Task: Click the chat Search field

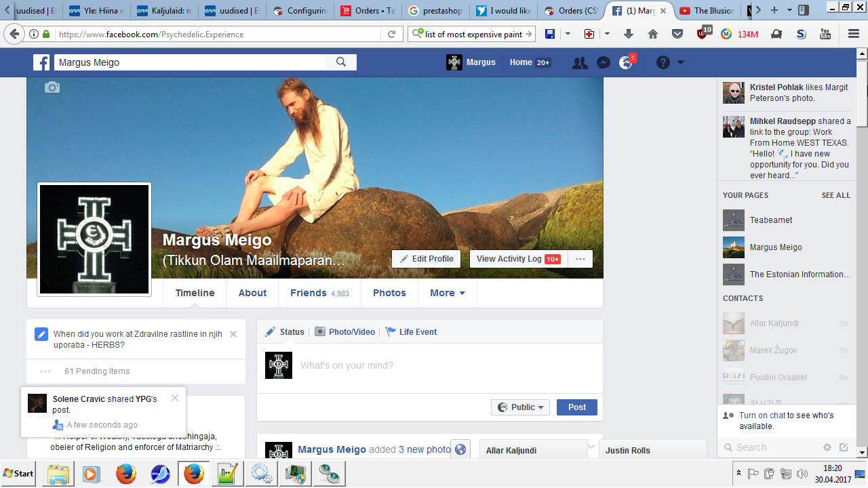Action: click(x=770, y=447)
